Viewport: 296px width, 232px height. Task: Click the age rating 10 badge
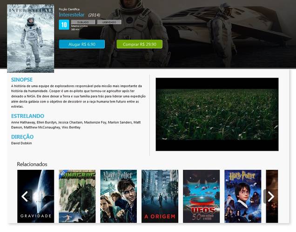pyautogui.click(x=64, y=25)
